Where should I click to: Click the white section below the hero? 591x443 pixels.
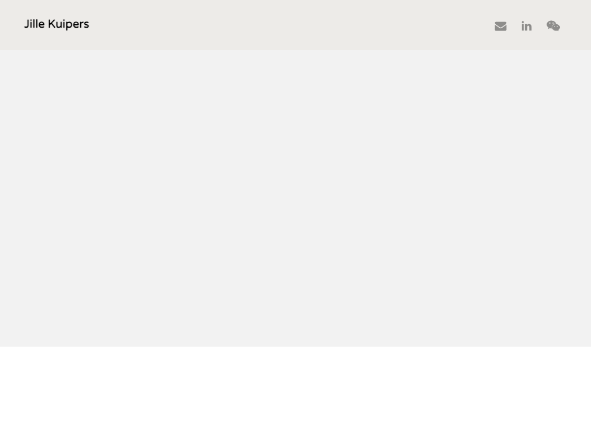295,395
